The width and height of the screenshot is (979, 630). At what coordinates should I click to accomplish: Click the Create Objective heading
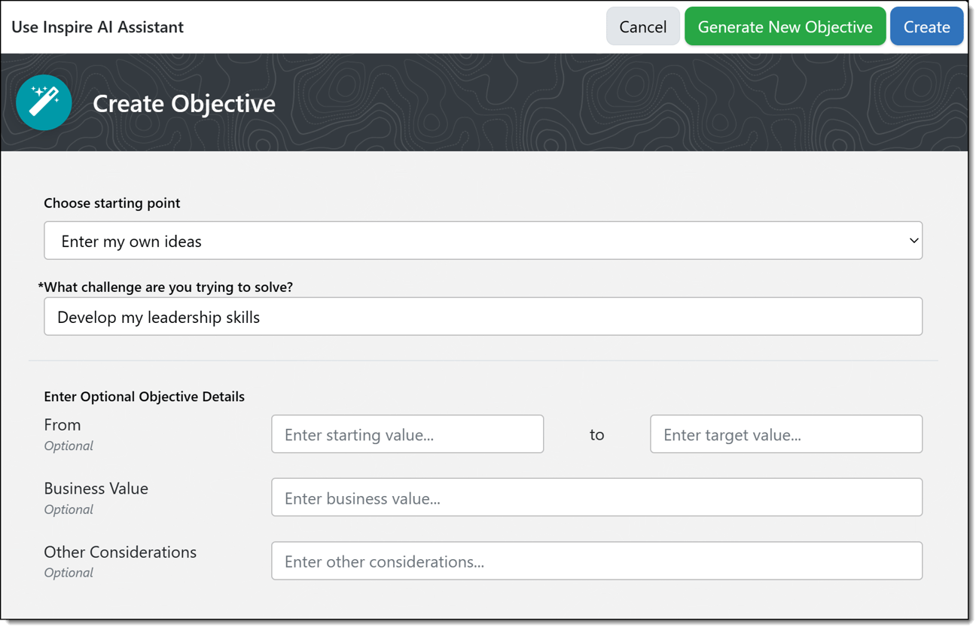click(184, 103)
